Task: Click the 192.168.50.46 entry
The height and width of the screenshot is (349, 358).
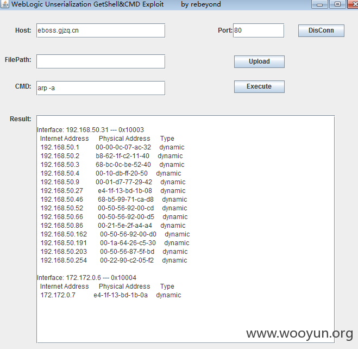Action: point(61,199)
